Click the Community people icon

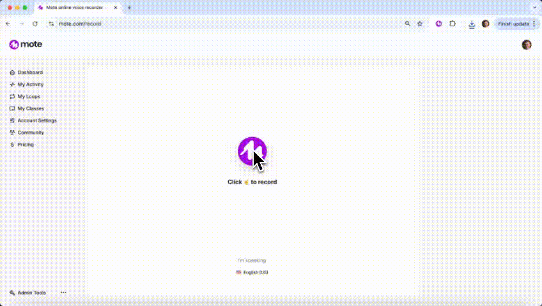coord(12,133)
